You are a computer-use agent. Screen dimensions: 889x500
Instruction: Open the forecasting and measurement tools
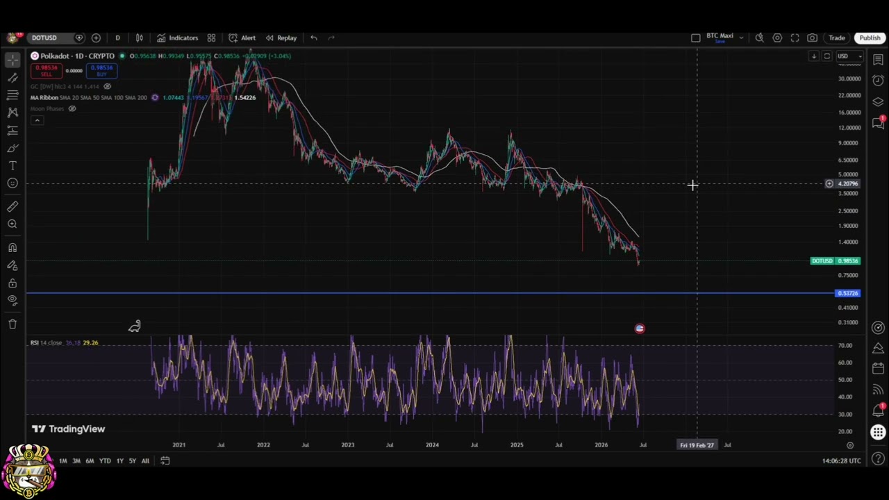tap(13, 130)
